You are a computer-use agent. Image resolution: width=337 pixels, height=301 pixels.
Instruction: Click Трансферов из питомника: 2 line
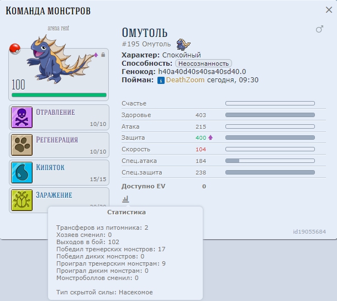click(102, 228)
